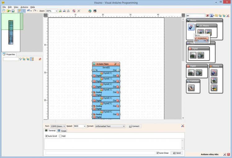Click the pin icon in Properties panel
This screenshot has height=158, width=232.
[x=40, y=59]
